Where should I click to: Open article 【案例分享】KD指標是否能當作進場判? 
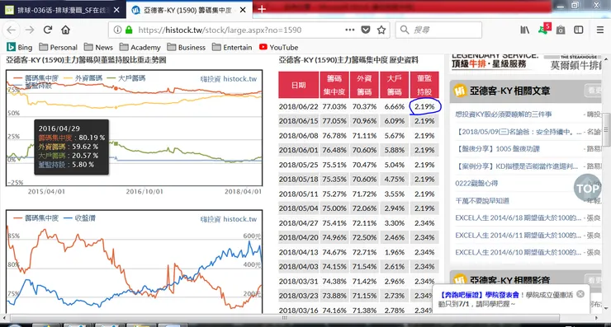point(516,166)
